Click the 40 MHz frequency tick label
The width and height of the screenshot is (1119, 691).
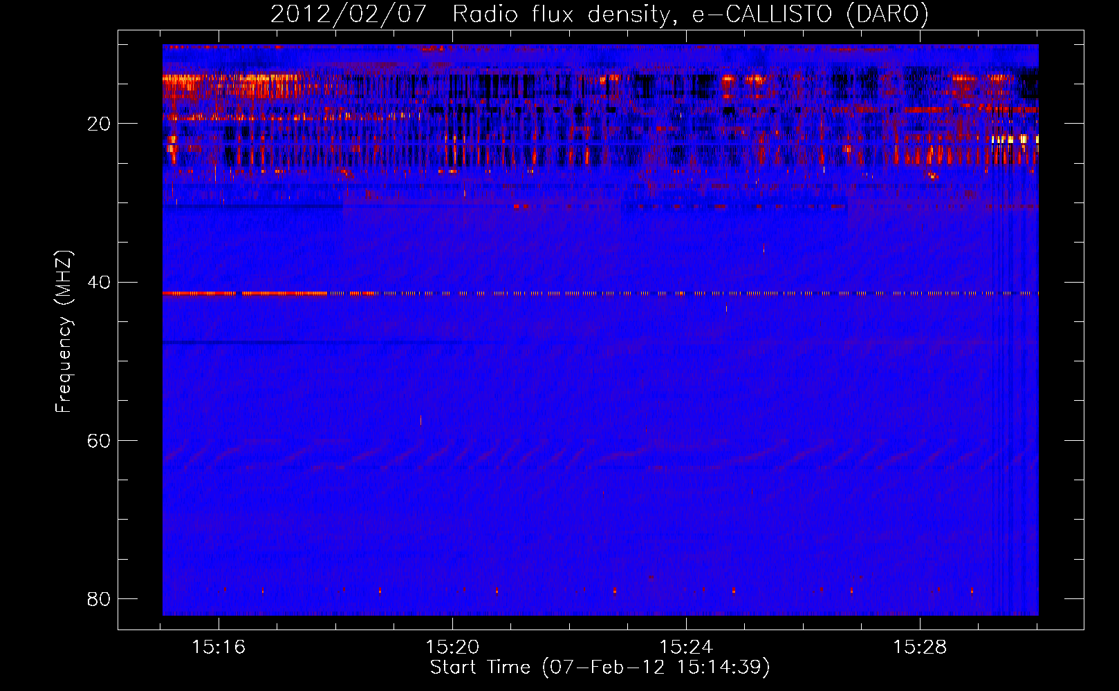(x=99, y=282)
